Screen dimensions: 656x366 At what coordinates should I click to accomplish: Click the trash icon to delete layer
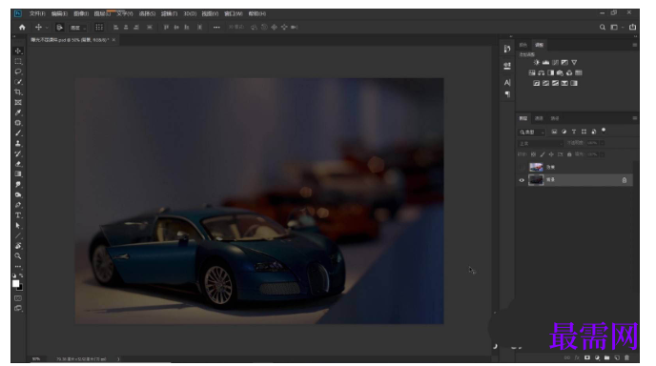[626, 357]
